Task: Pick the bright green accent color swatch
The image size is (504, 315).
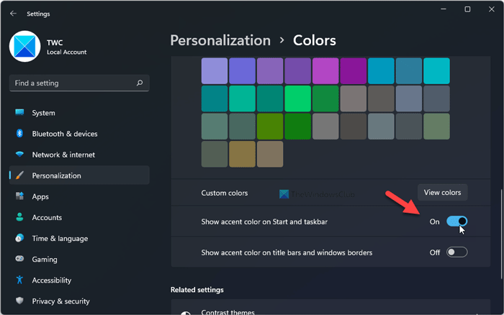Action: tap(297, 99)
